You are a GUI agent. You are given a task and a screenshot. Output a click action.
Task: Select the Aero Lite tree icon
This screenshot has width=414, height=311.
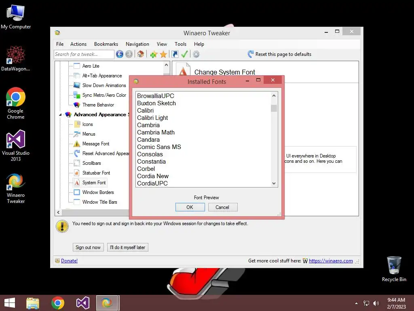click(x=77, y=66)
